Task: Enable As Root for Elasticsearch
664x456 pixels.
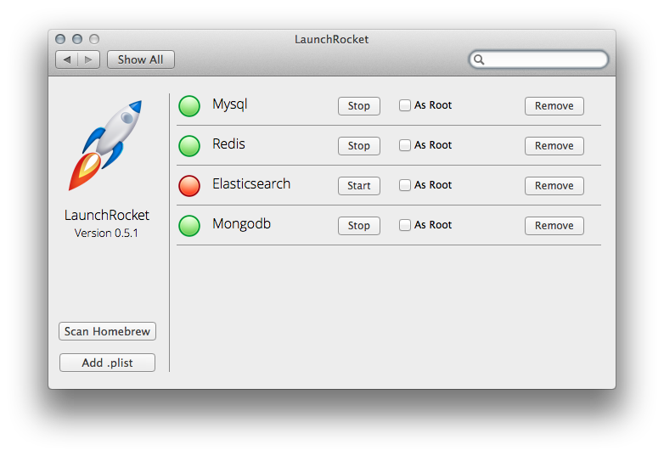Action: tap(405, 185)
